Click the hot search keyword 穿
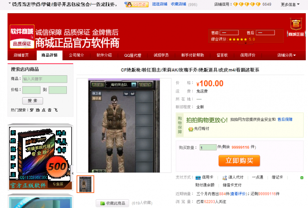This screenshot has height=208, width=308. coord(32,110)
